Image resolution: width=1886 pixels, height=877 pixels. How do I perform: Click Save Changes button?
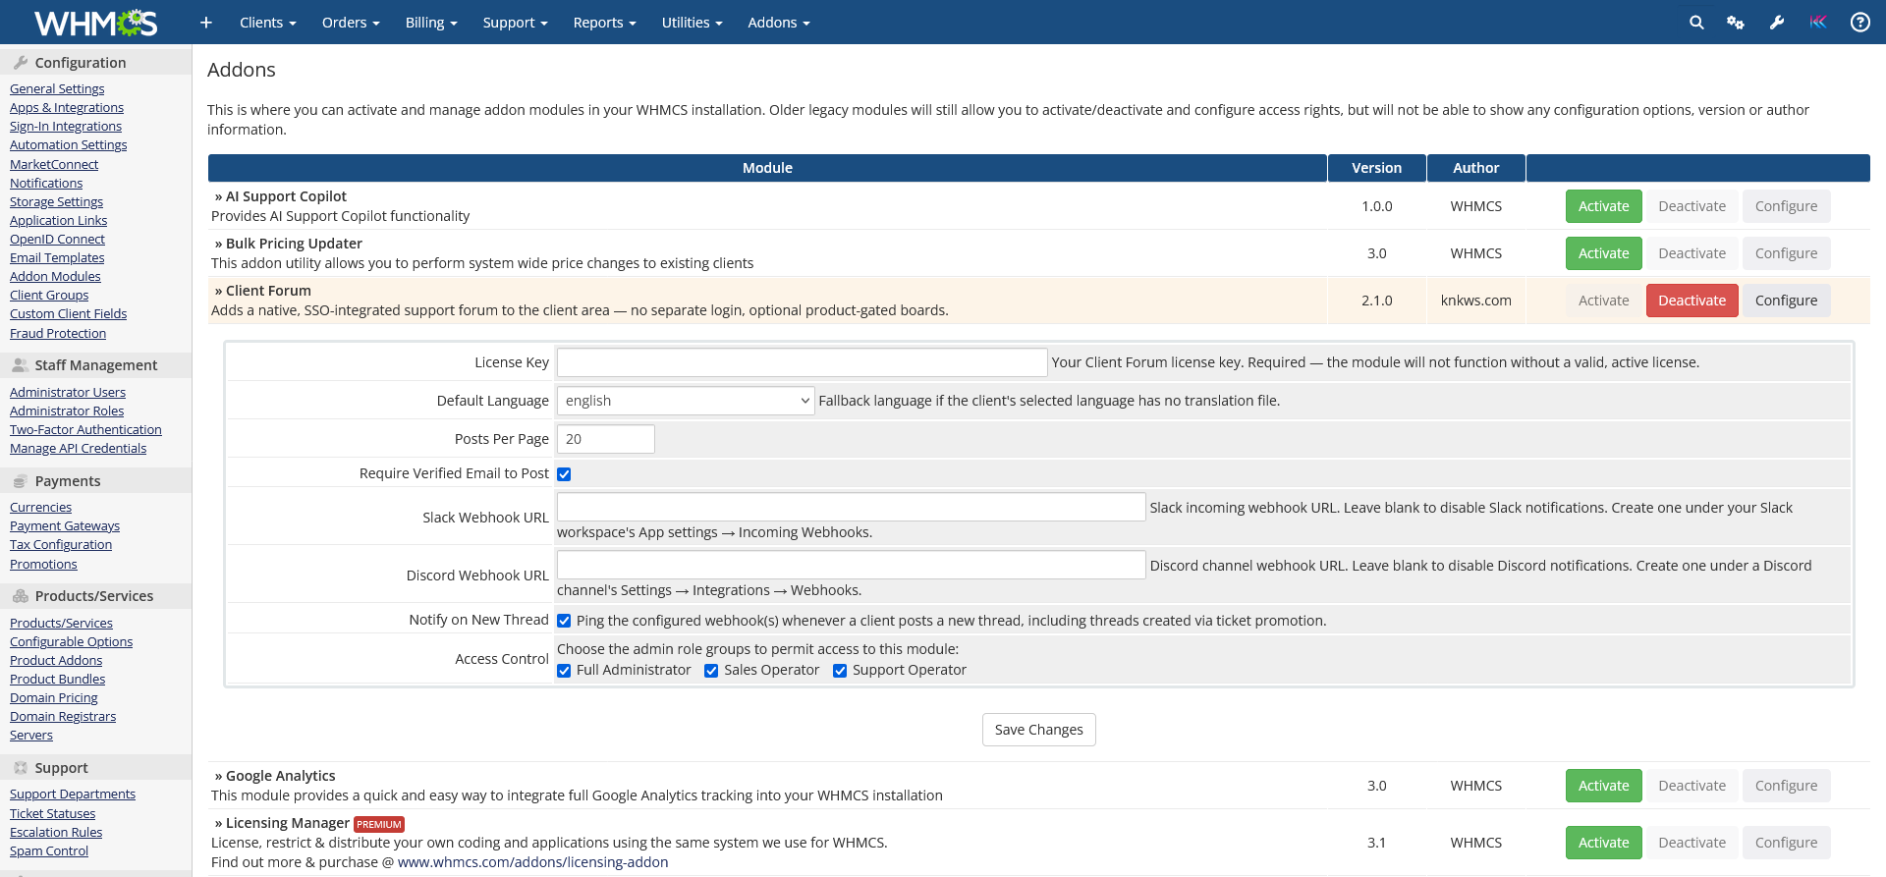pos(1038,730)
